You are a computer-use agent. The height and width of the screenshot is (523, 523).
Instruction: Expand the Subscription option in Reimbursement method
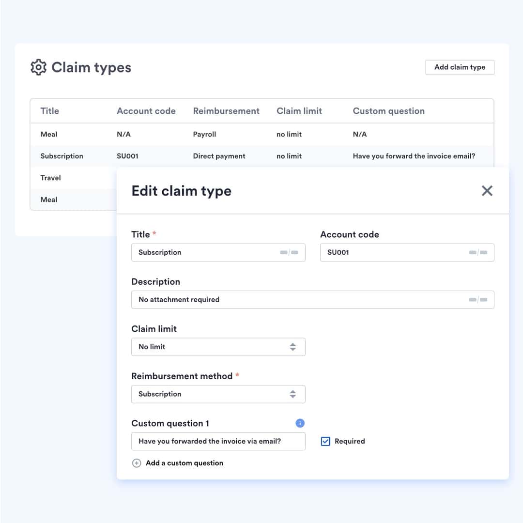tap(292, 394)
